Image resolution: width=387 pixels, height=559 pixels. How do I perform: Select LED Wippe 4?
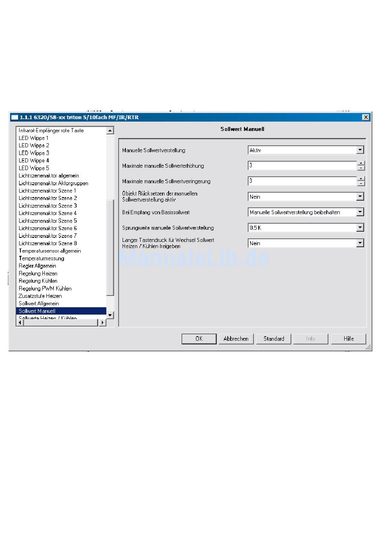point(34,160)
